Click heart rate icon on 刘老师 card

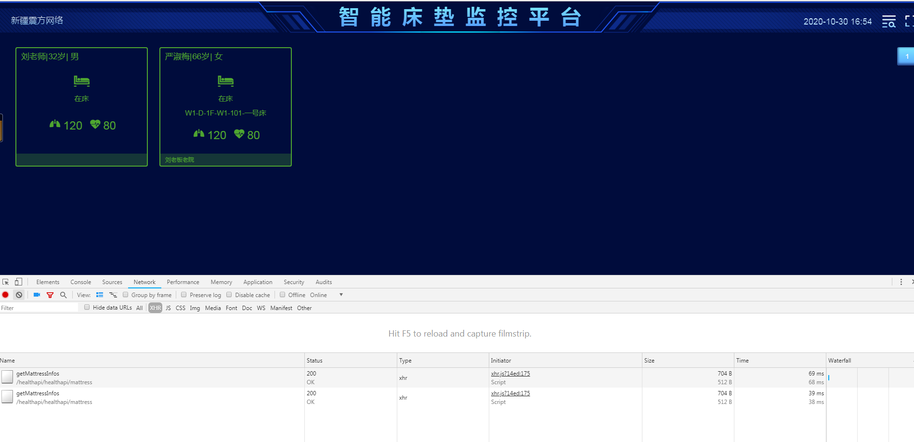click(95, 124)
